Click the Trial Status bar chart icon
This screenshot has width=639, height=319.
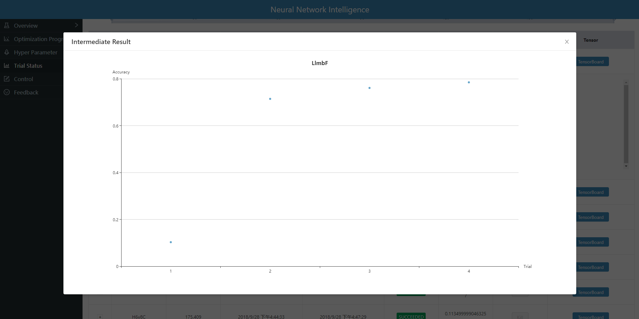pos(7,66)
